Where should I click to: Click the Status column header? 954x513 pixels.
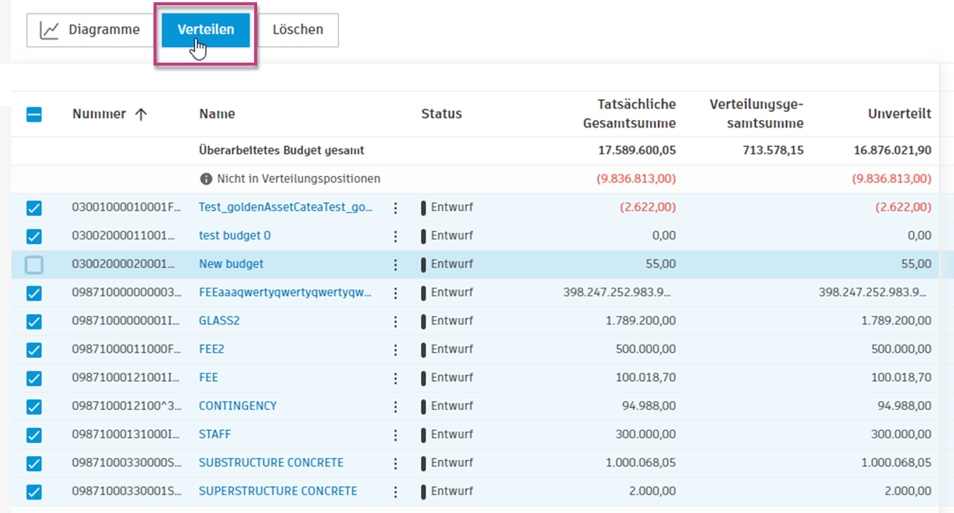(441, 114)
